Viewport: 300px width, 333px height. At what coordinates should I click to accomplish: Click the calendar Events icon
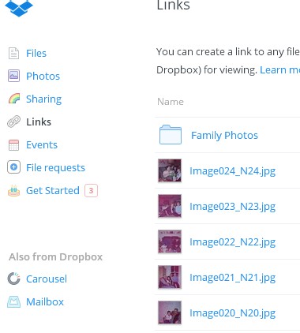(x=13, y=145)
